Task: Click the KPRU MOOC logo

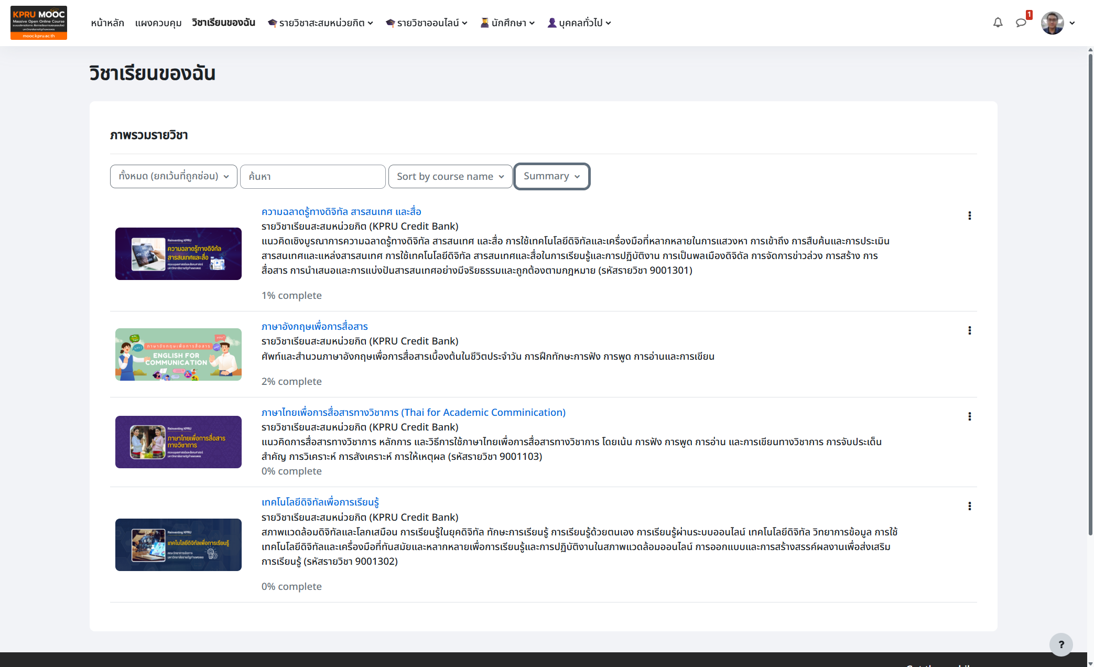Action: click(x=39, y=23)
